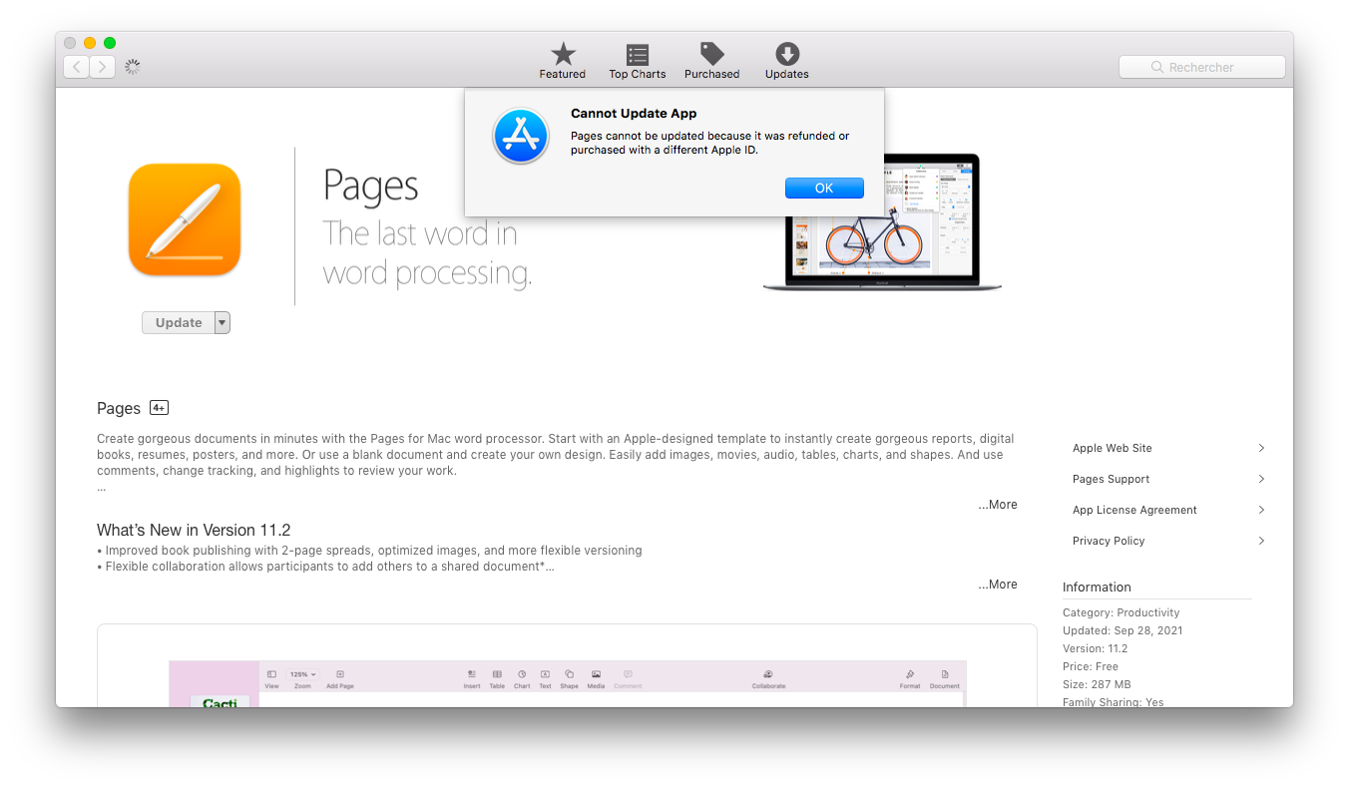1349x787 pixels.
Task: Open the Apple Web Site link
Action: [x=1113, y=448]
